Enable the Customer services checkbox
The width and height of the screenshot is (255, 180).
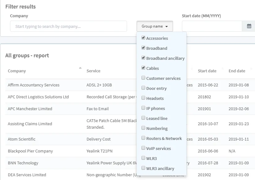(143, 78)
